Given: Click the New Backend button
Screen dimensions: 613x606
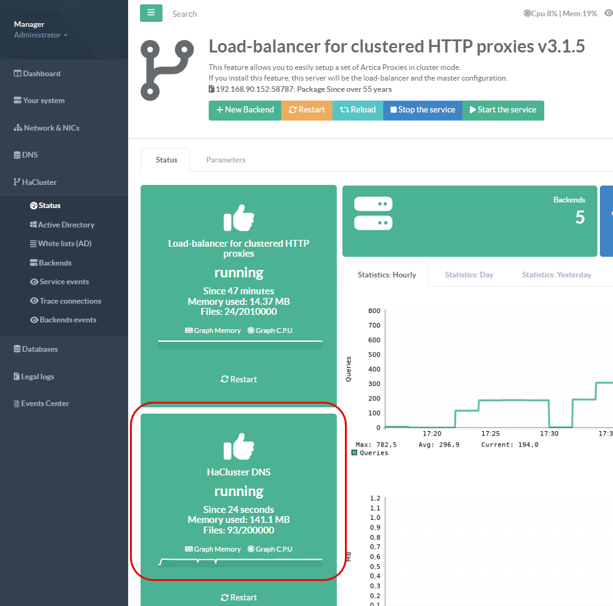Looking at the screenshot, I should coord(245,110).
